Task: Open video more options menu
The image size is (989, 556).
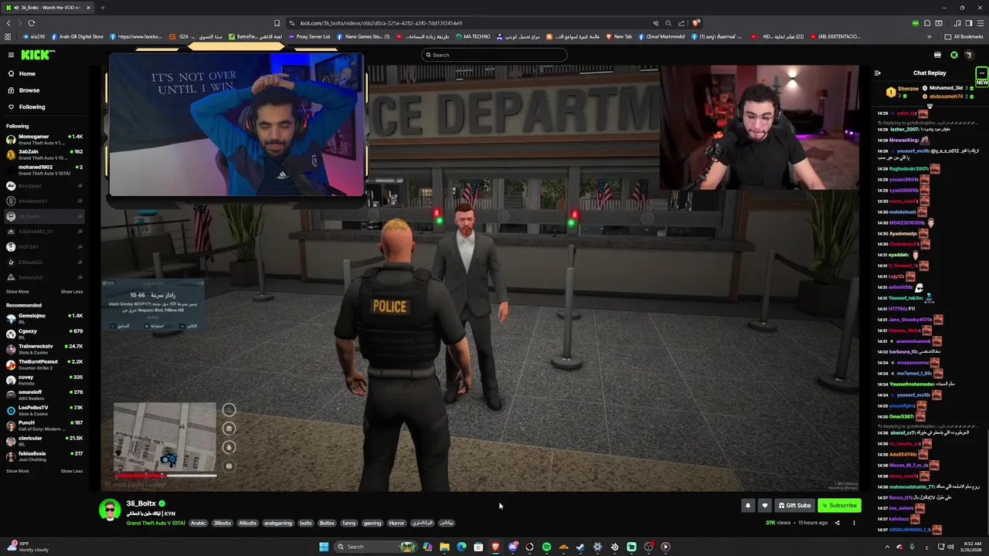Action: (854, 523)
